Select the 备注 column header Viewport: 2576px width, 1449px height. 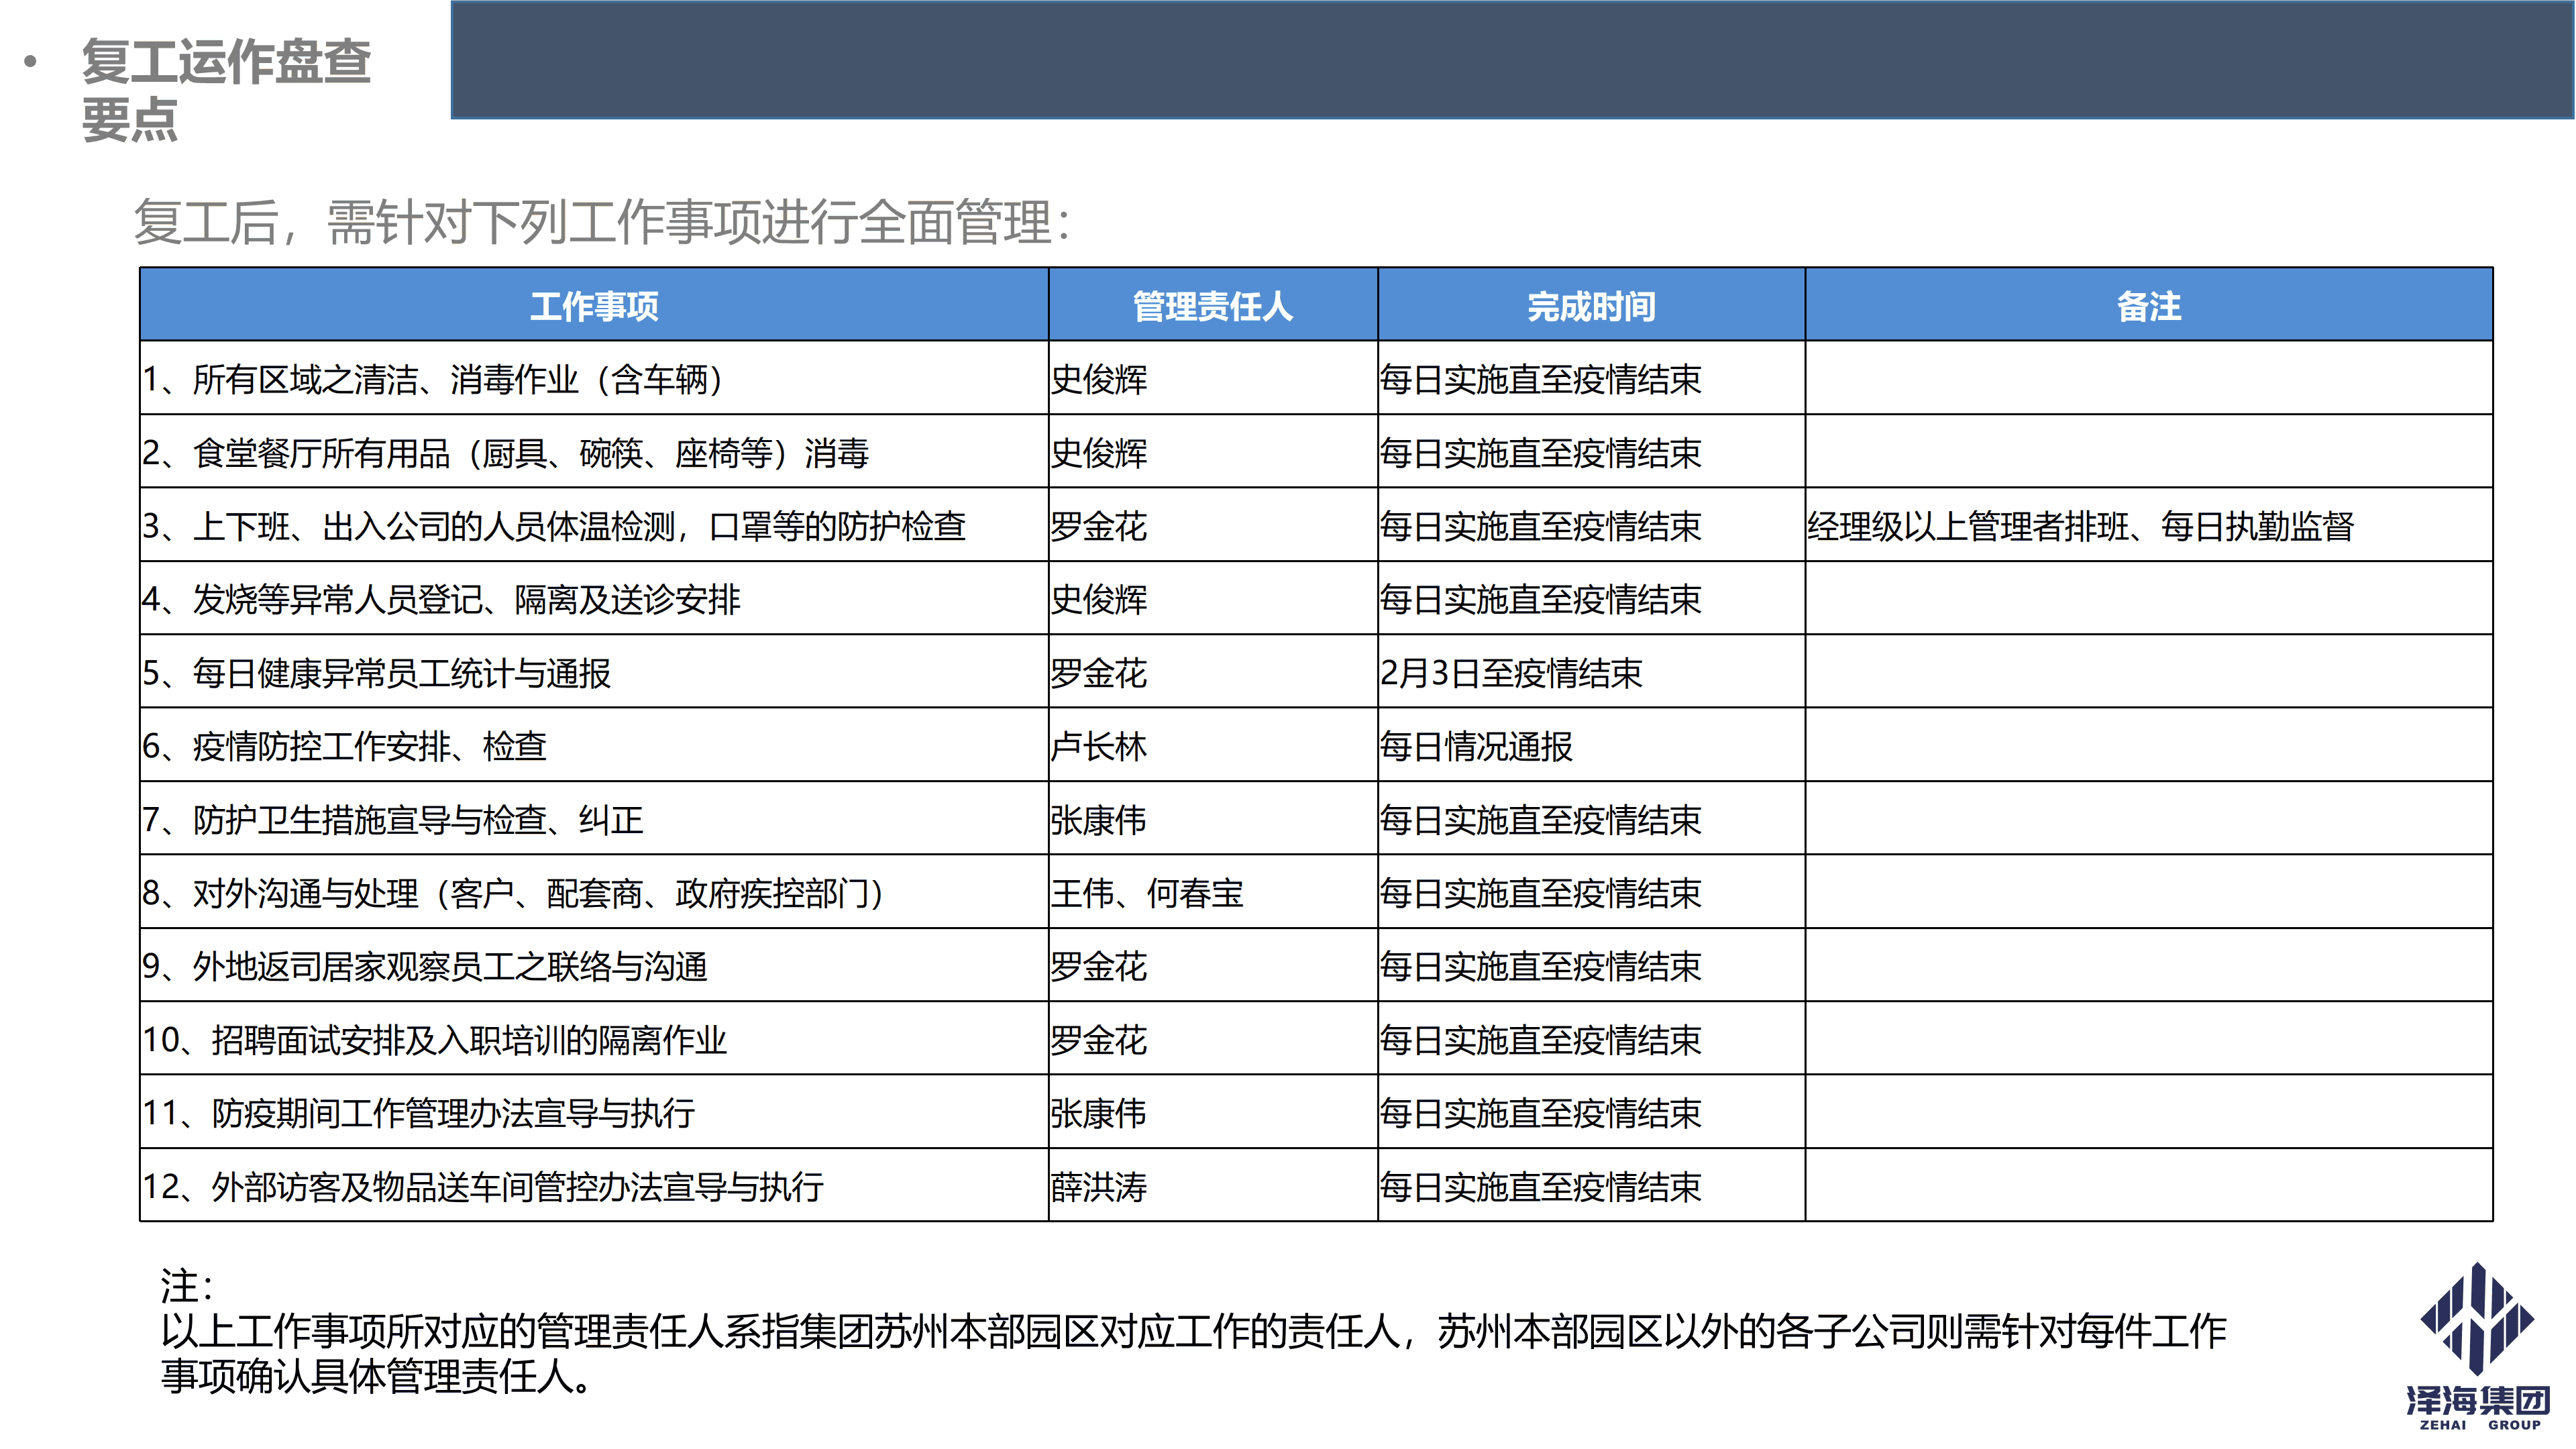point(2148,306)
